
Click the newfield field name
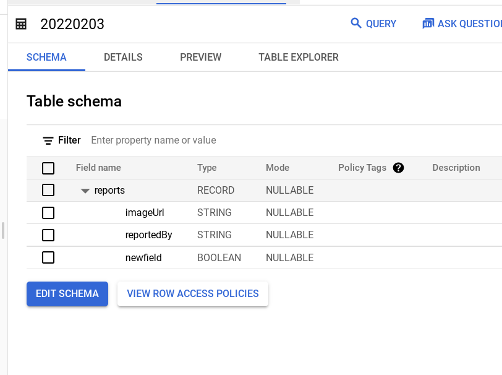143,257
